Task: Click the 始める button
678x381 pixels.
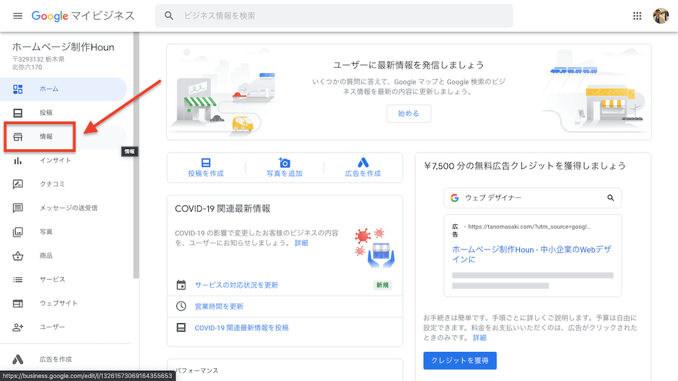Action: [409, 113]
